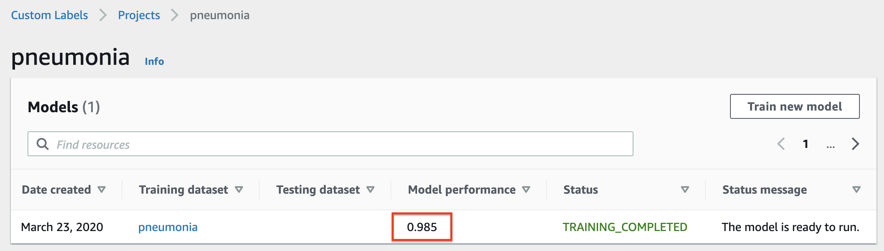The height and width of the screenshot is (251, 884).
Task: Select page 1 in pagination
Action: coord(806,144)
